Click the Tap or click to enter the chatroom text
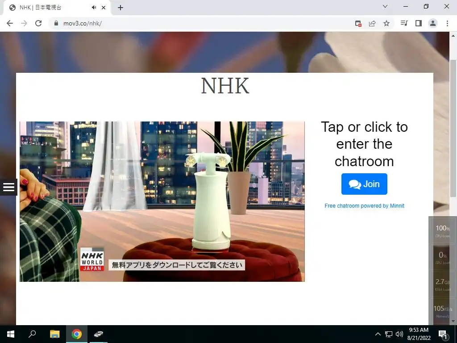 click(364, 144)
